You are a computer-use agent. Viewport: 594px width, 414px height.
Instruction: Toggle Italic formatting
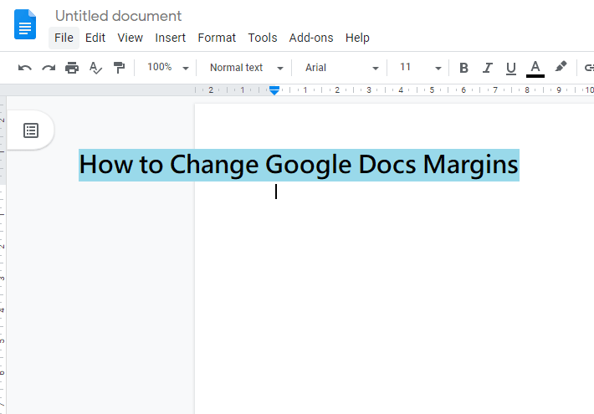tap(487, 68)
